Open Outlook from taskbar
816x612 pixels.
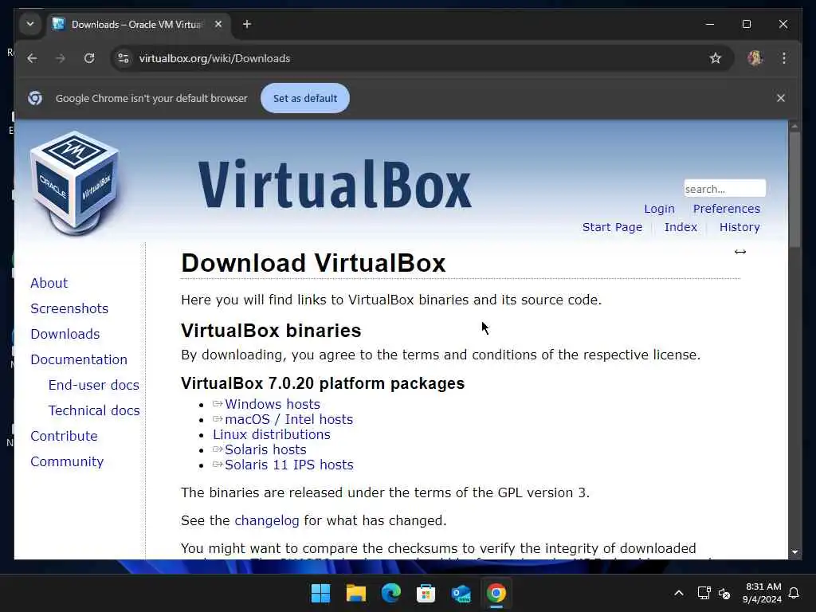pyautogui.click(x=461, y=593)
